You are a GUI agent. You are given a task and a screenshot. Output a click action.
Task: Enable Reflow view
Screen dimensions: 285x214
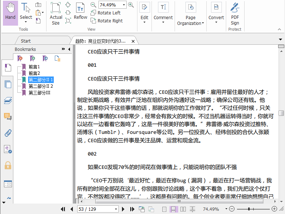pyautogui.click(x=80, y=11)
